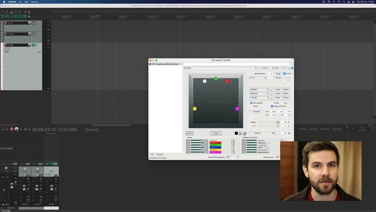Viewport: 376px width, 212px height.
Task: Open the Edit menu in the menu bar
Action: [26, 2]
